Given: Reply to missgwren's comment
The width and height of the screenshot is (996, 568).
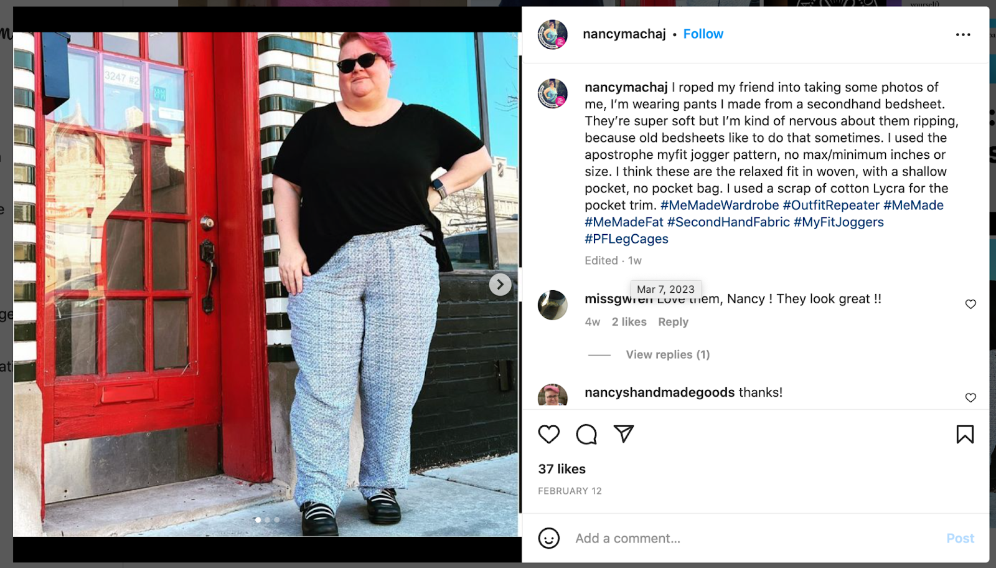Looking at the screenshot, I should pyautogui.click(x=673, y=322).
